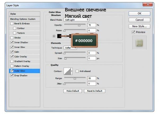Click the Spread value field

click(x=92, y=53)
